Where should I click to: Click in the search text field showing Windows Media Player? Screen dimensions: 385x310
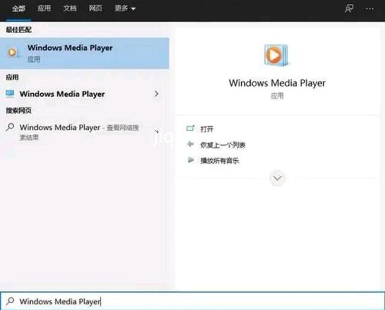click(x=180, y=301)
